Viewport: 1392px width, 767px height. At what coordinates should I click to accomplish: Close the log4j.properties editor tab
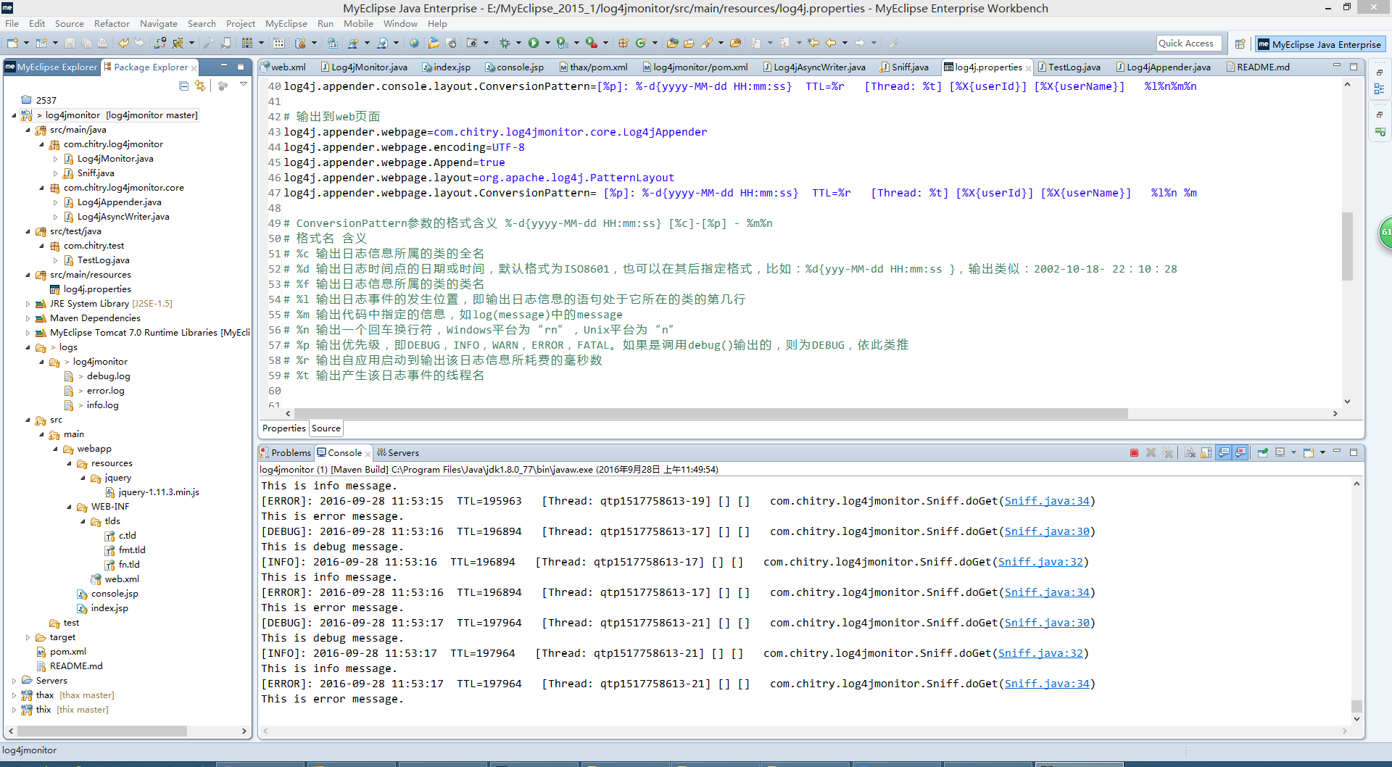(x=1028, y=67)
